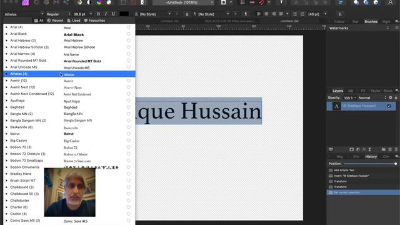Switch to the Brushes panel tab
400x225 pixels.
[371, 22]
